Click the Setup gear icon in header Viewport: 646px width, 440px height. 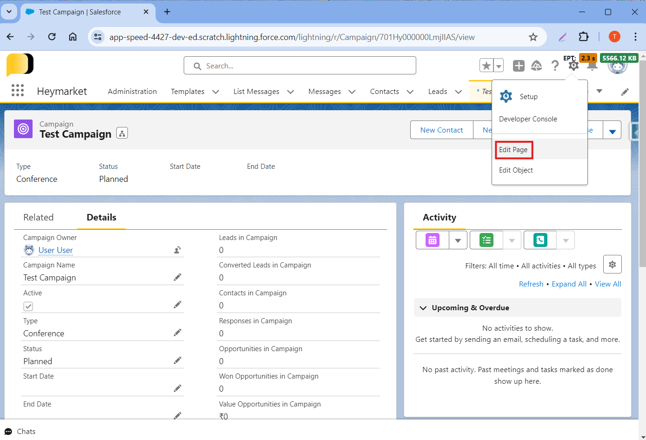pos(573,66)
